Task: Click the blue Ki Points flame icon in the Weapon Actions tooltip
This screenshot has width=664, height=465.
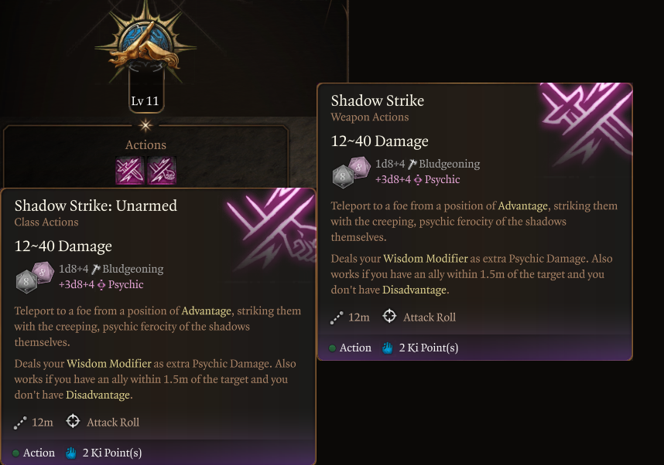Action: (x=388, y=348)
